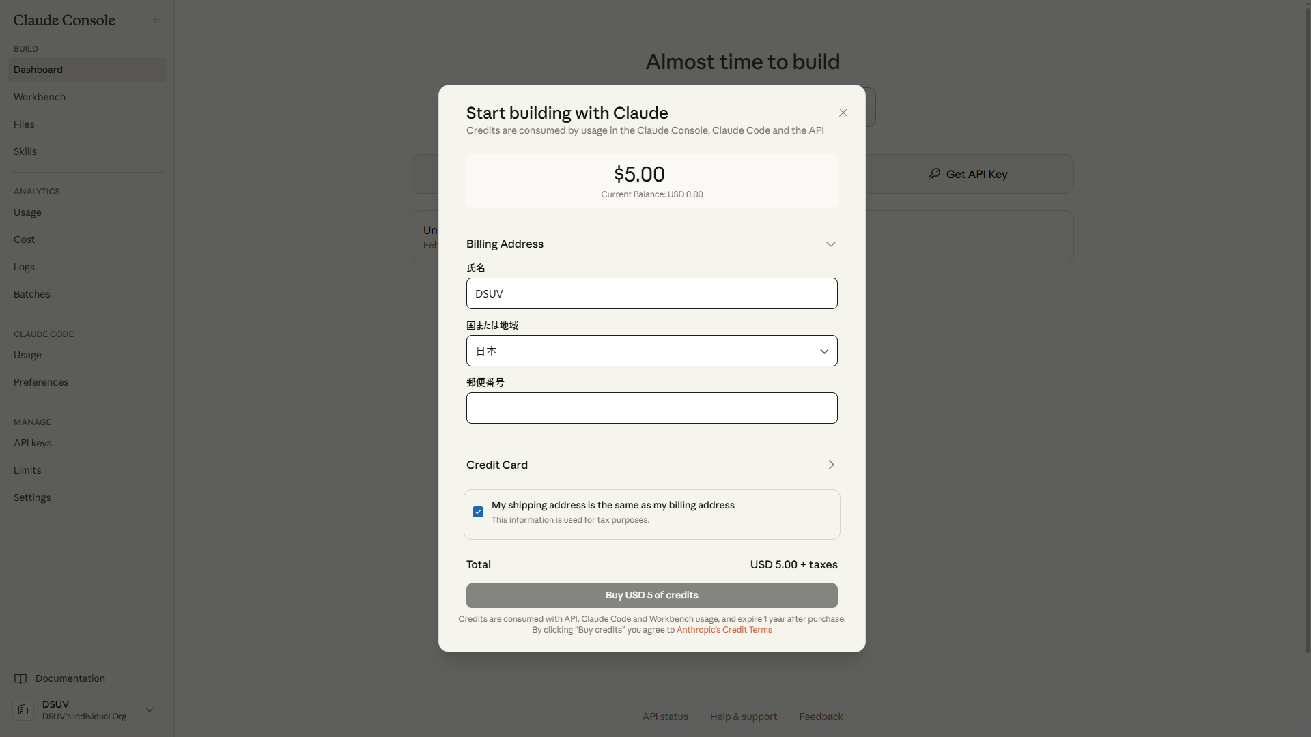Open Anthropic's Credit Terms link
This screenshot has height=737, width=1311.
(724, 630)
